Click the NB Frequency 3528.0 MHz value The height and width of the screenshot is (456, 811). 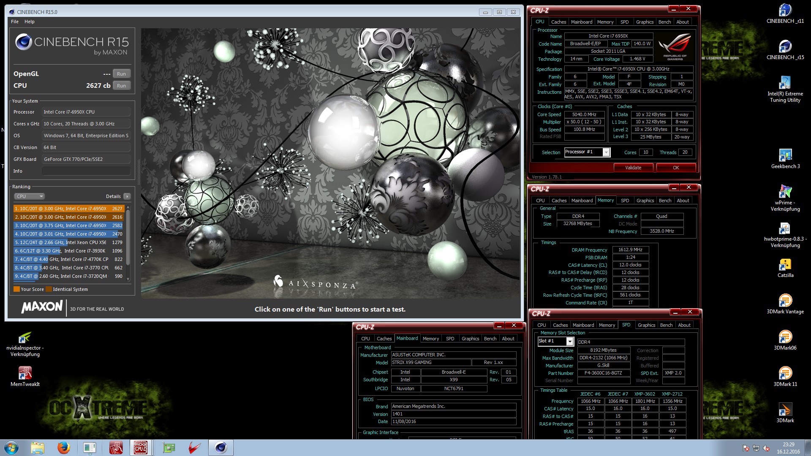click(662, 231)
